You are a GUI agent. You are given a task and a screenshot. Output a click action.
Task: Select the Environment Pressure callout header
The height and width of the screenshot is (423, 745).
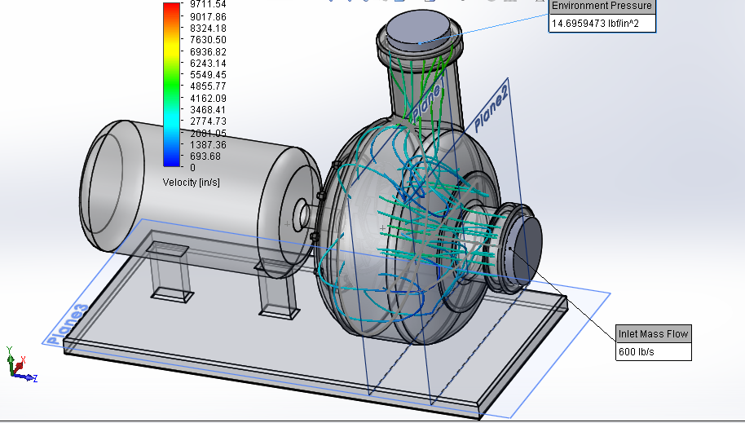[602, 7]
